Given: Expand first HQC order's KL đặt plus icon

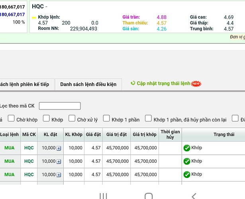Looking at the screenshot, I should point(59,148).
